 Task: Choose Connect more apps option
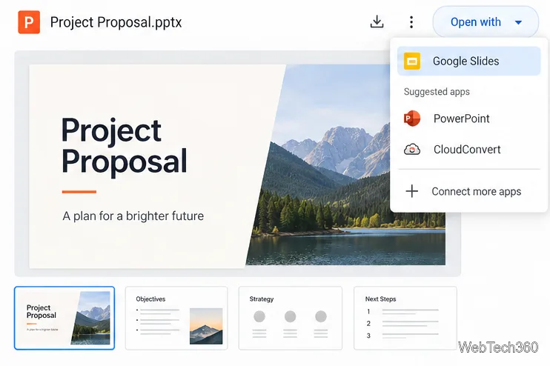pyautogui.click(x=468, y=191)
